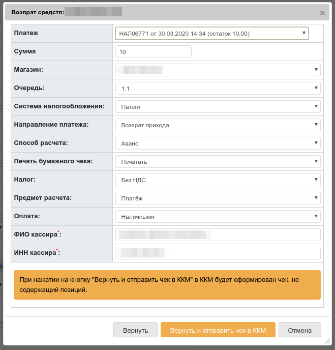Click the Оплата label
Viewport: 335px width, 350px height.
coord(27,216)
